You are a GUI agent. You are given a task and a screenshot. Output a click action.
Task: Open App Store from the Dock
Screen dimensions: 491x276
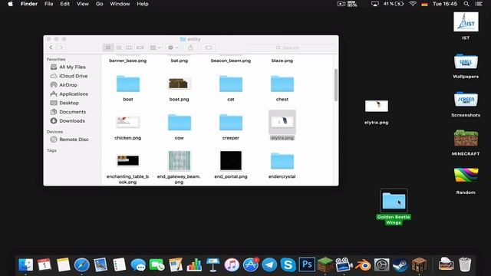tap(251, 264)
